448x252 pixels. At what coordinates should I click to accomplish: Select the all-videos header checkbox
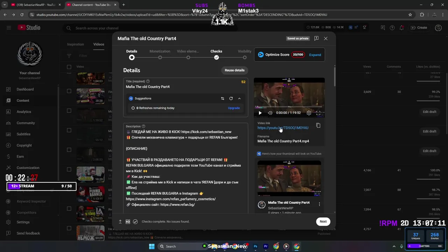pos(69,67)
